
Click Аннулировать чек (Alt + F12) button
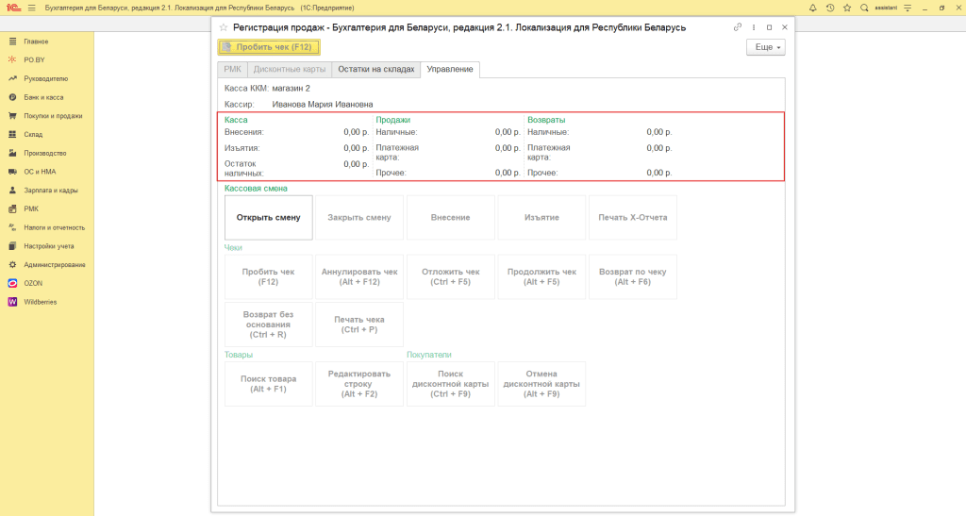coord(359,277)
